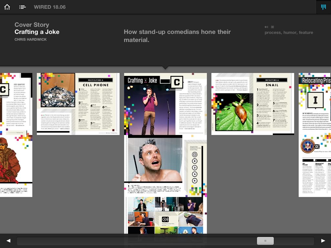Tap the left arrow at scrubber bar

point(8,241)
